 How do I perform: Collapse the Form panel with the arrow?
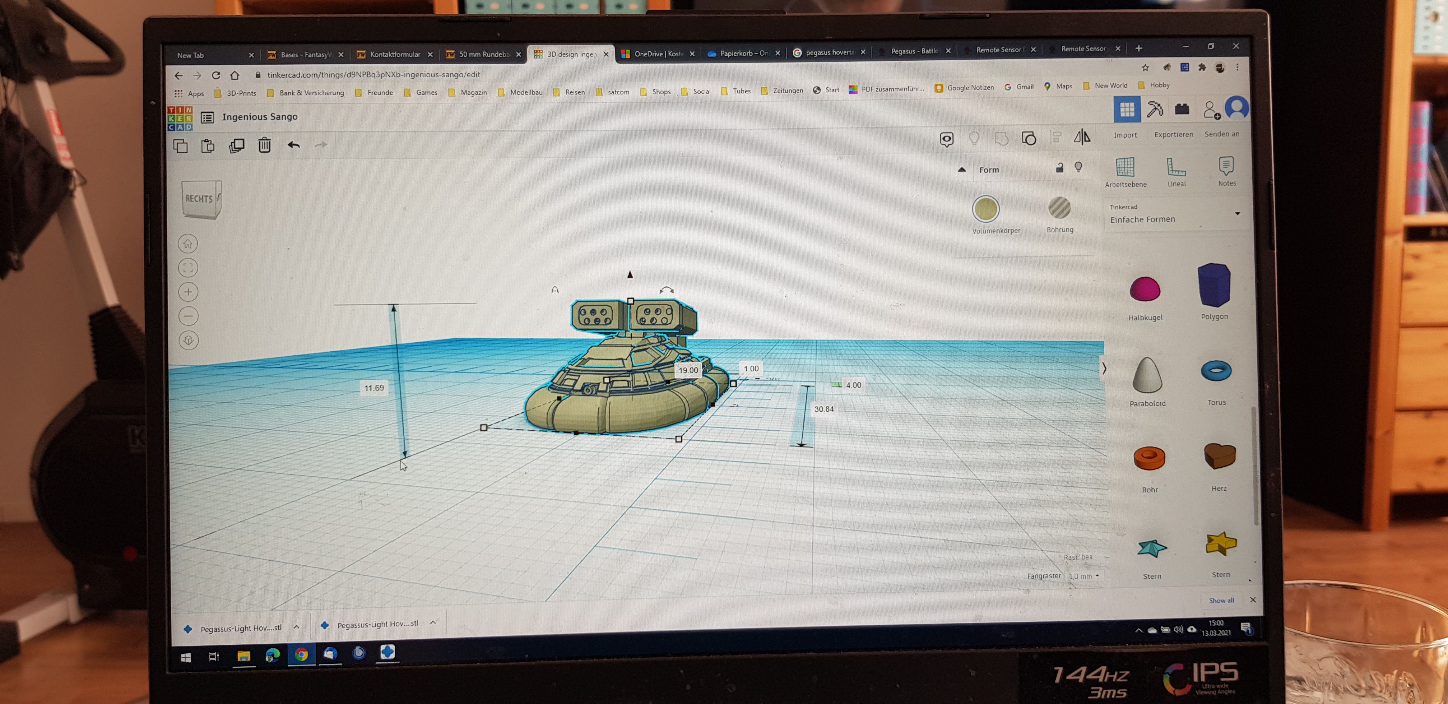coord(962,169)
